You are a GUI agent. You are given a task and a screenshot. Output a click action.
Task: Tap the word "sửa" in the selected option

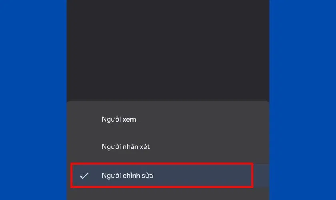pos(147,176)
